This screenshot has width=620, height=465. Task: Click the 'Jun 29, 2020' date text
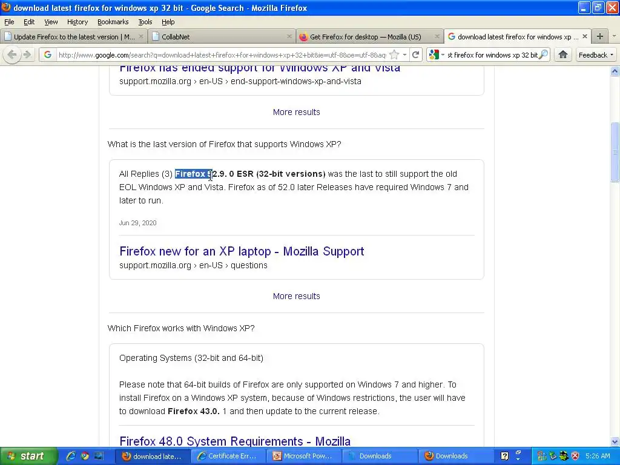[x=137, y=223]
